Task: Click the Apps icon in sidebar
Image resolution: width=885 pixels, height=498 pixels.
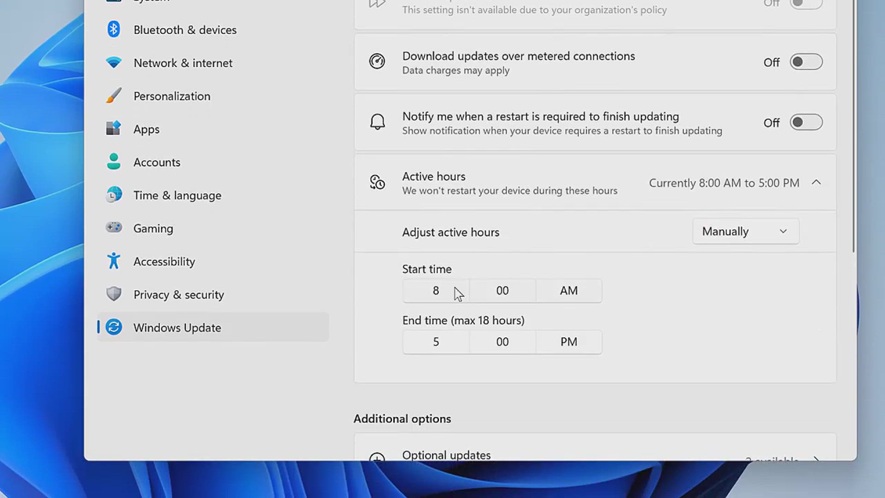Action: [x=113, y=129]
